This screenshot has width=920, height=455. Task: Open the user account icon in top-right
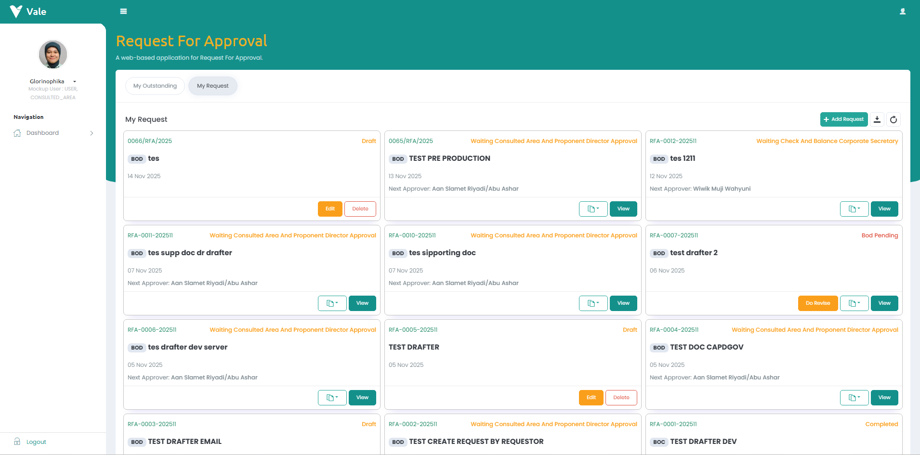pos(903,12)
